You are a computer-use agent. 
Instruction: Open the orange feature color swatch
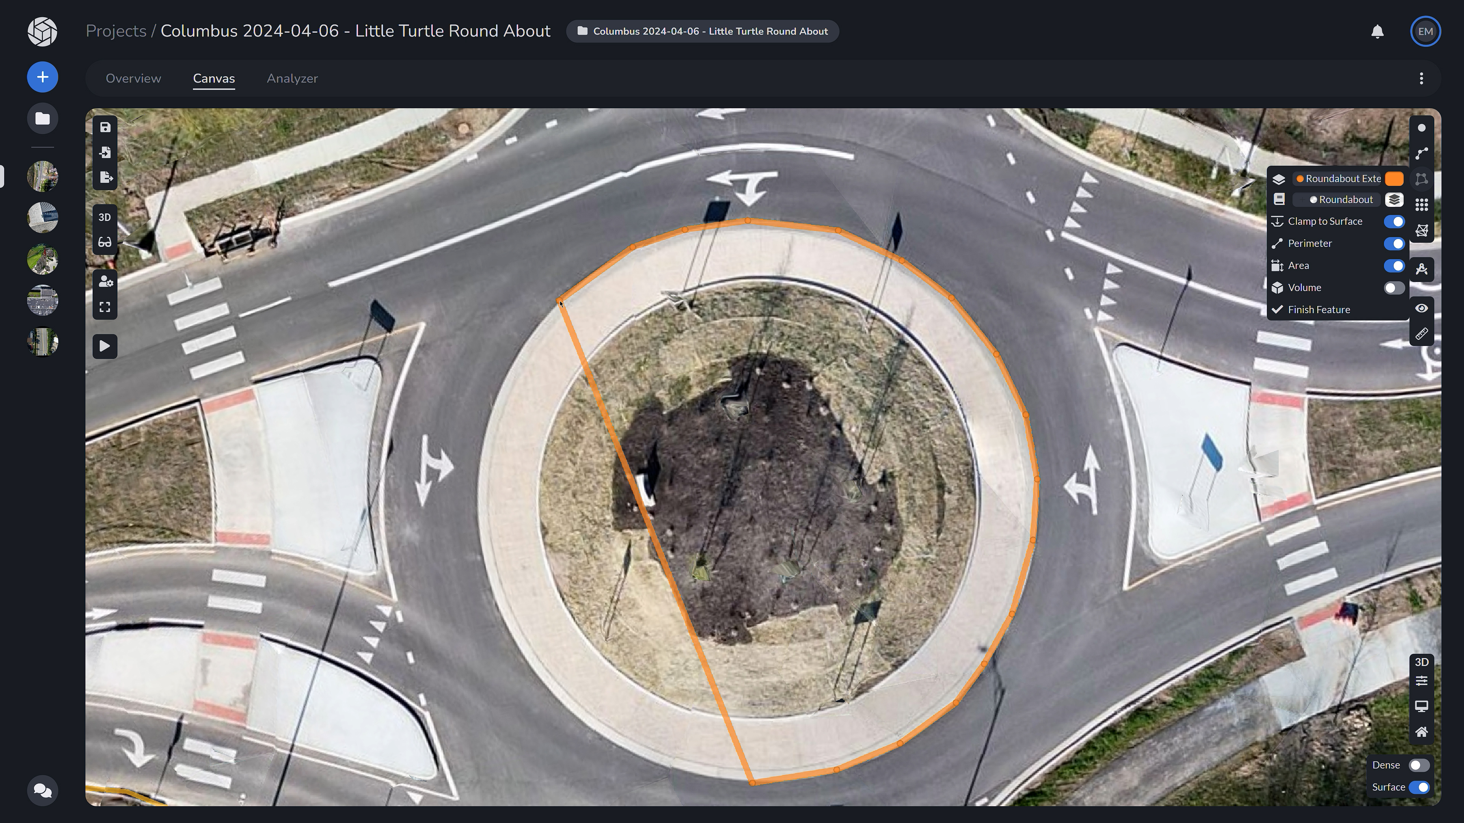(1393, 179)
